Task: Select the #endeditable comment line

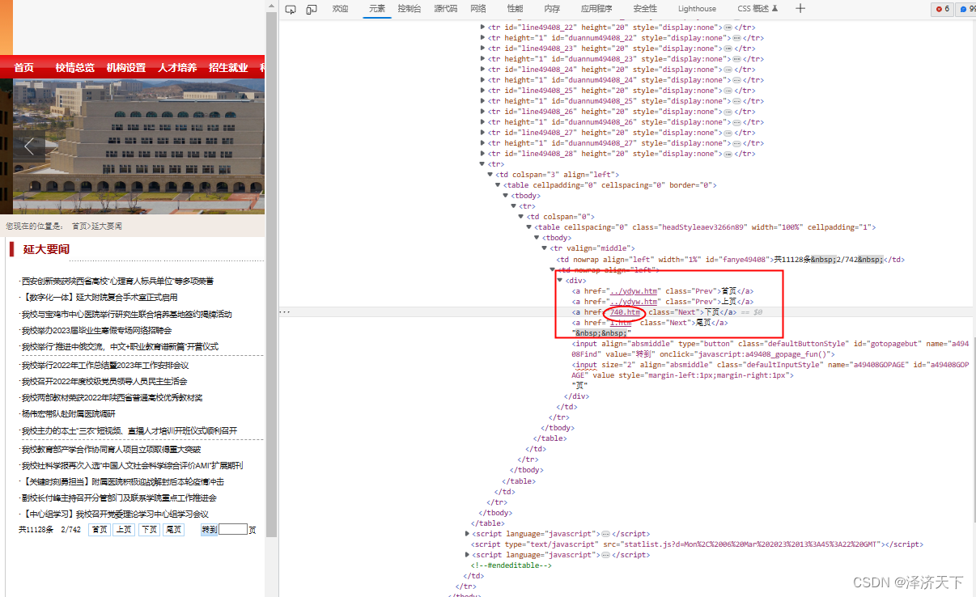Action: pos(511,565)
